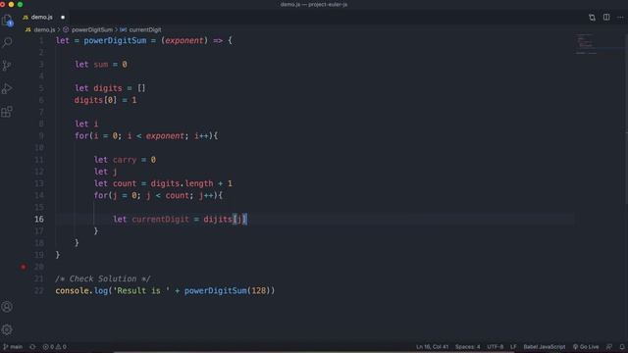Open the Search view in the activity bar

coord(7,42)
